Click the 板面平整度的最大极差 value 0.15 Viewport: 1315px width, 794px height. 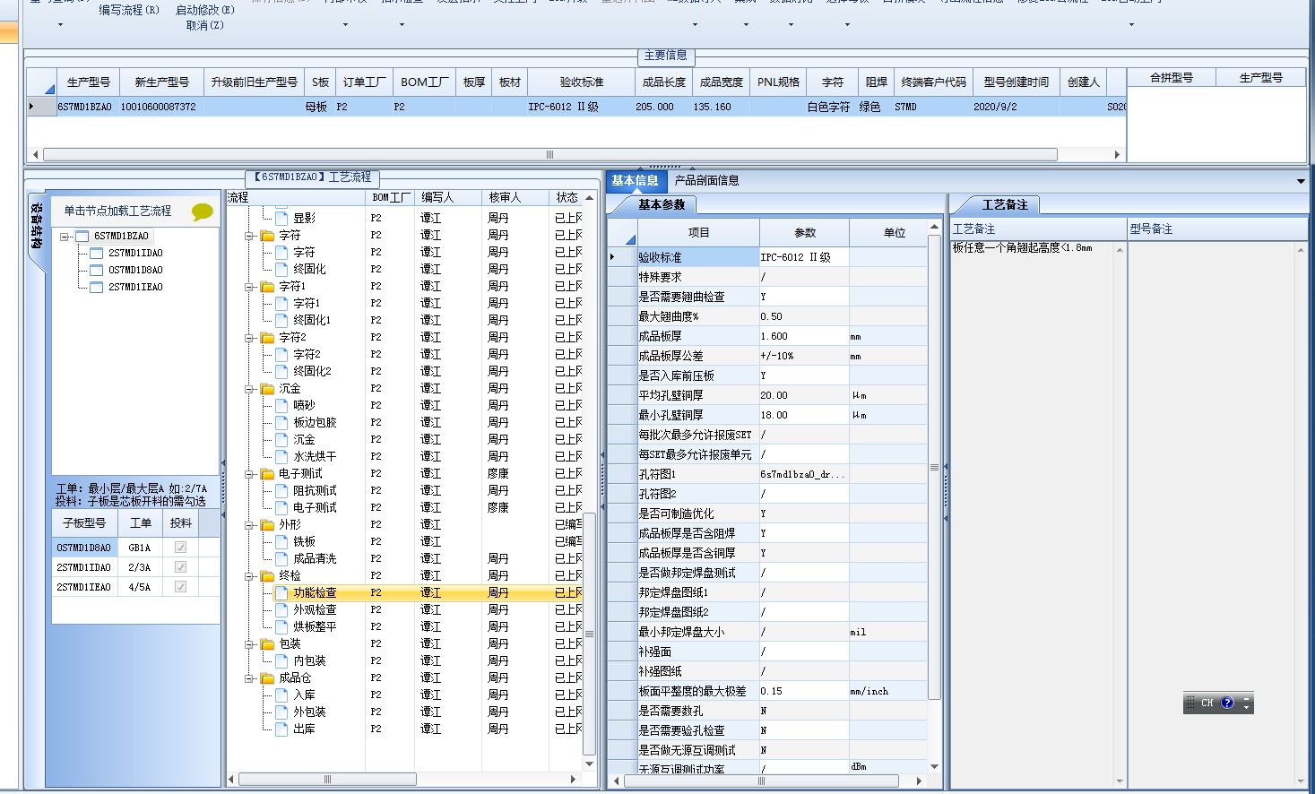[x=804, y=691]
